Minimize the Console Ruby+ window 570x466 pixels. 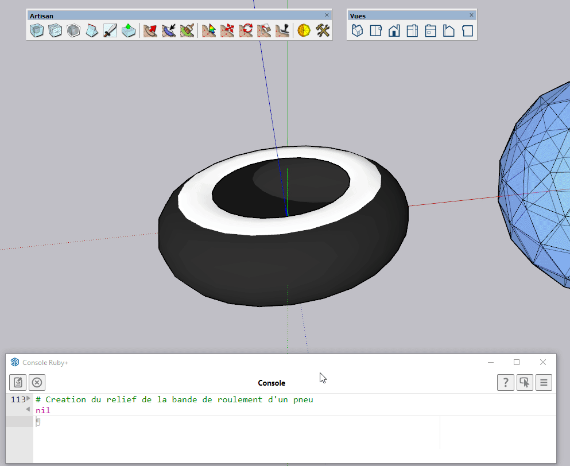(491, 362)
